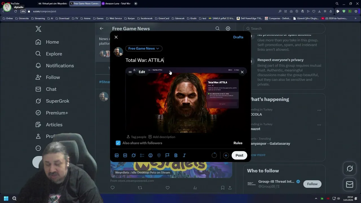
Task: Follow Group-IB Threat Intelligence
Action: (x=312, y=184)
